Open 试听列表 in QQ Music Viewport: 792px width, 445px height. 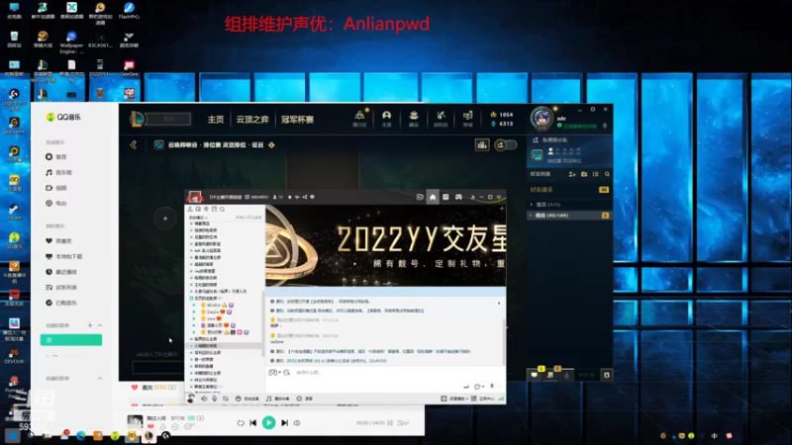point(61,287)
